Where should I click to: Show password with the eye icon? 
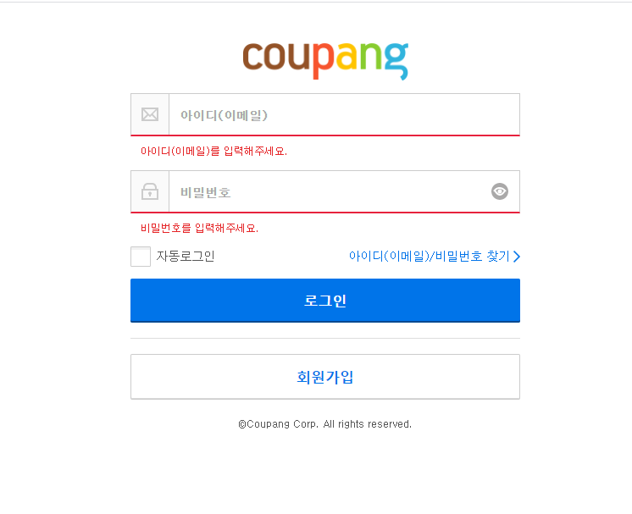pyautogui.click(x=500, y=191)
